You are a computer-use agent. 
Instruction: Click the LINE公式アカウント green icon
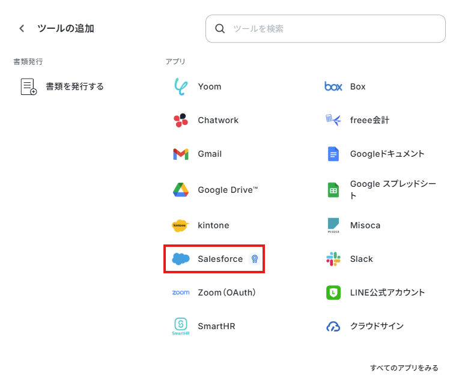333,292
